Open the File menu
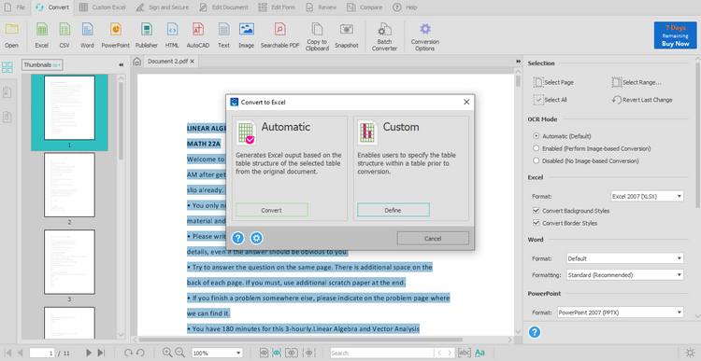This screenshot has height=361, width=701. (x=15, y=7)
